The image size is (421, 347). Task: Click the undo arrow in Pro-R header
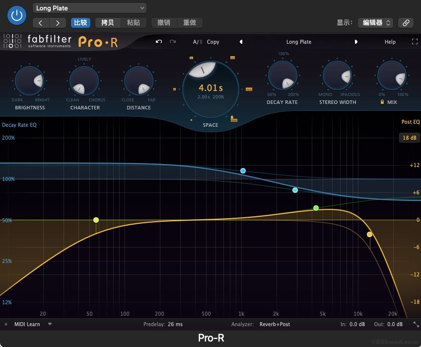(x=159, y=42)
